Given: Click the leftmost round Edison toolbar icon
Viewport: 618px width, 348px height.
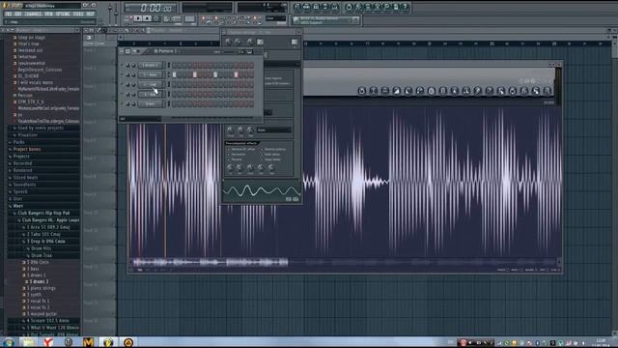Looking at the screenshot, I should click(361, 91).
